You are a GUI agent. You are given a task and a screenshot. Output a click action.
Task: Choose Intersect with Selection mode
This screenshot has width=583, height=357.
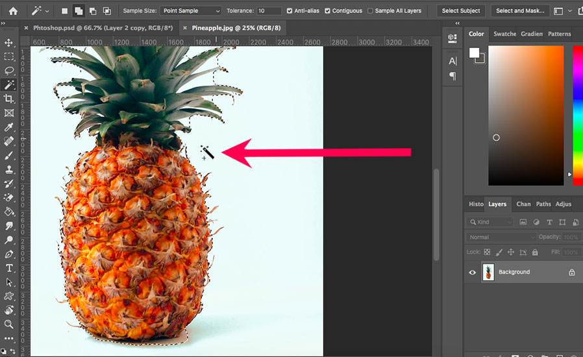coord(106,11)
